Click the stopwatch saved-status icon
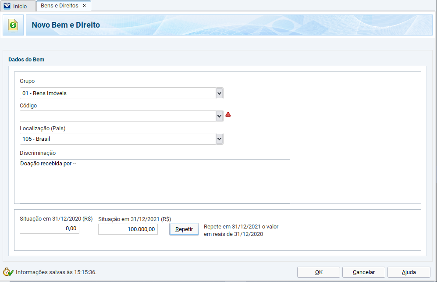The height and width of the screenshot is (282, 437). (x=8, y=272)
